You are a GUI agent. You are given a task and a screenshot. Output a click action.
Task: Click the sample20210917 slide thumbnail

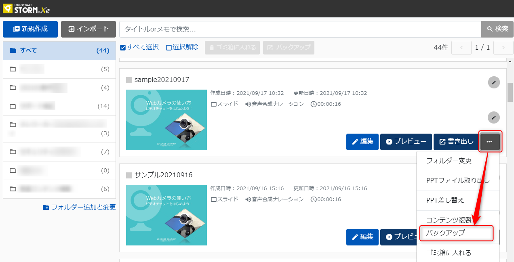coord(166,120)
